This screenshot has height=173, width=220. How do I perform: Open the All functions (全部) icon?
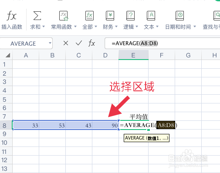[89, 16]
